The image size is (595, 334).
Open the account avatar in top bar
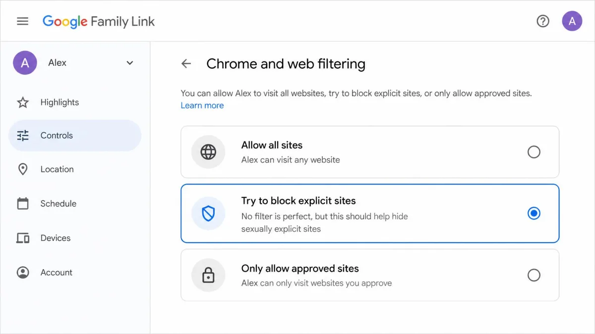tap(572, 21)
